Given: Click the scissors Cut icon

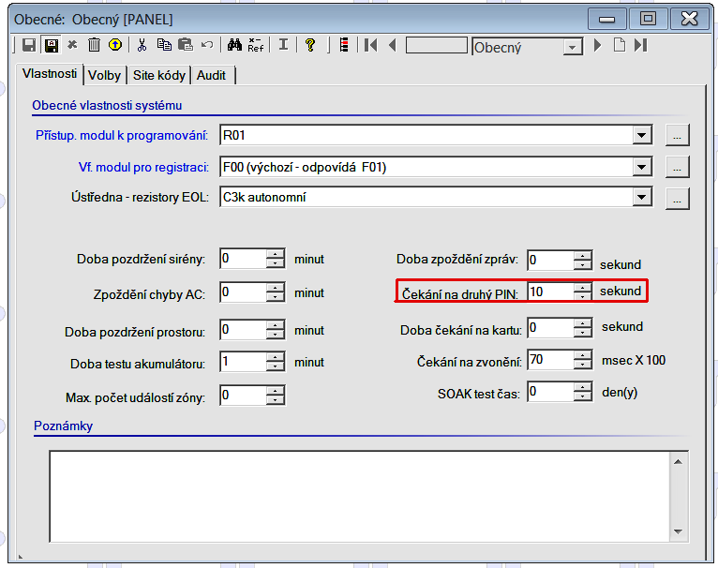Looking at the screenshot, I should [142, 45].
